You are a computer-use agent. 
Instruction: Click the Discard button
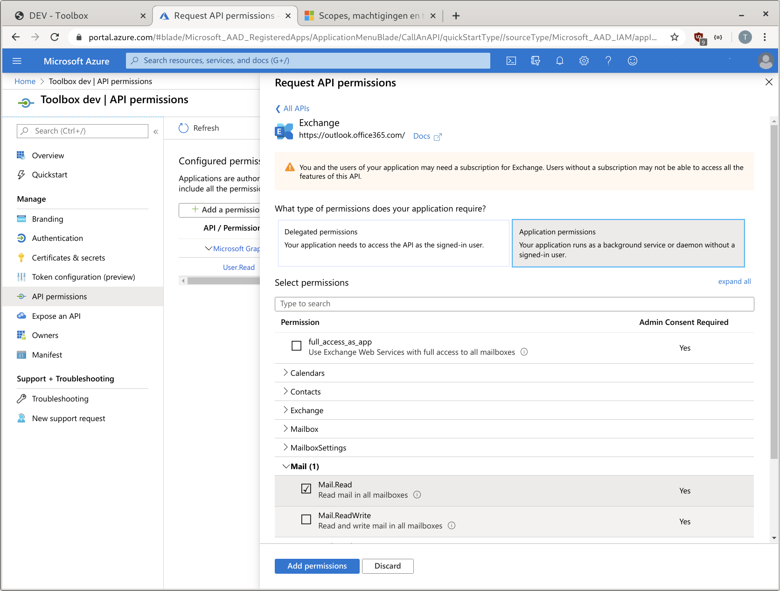pos(388,566)
